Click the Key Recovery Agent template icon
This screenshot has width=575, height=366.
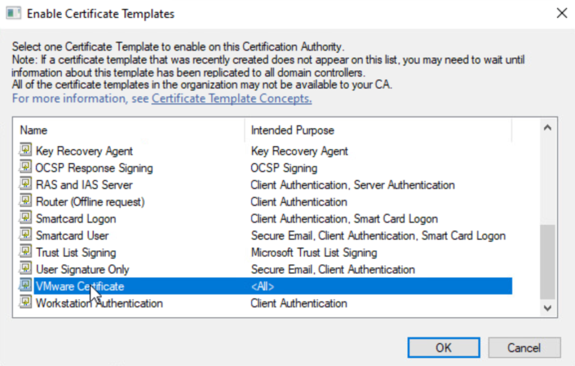(25, 150)
